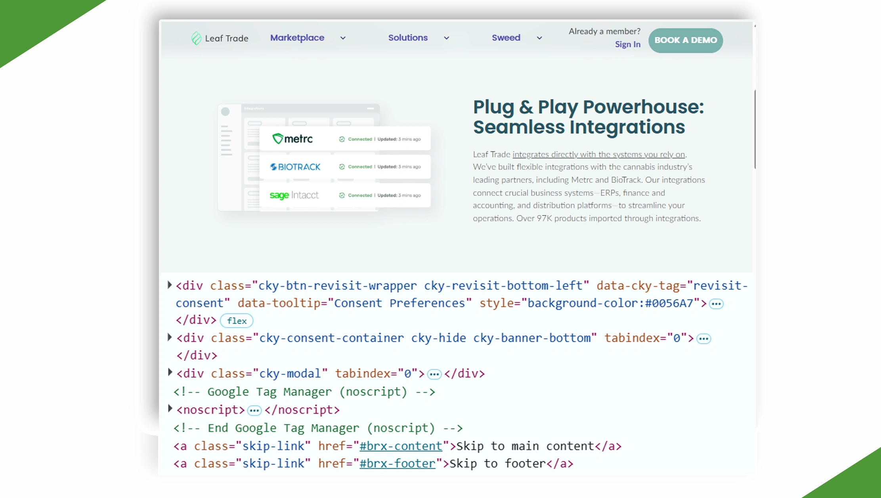Click the Leaf Trade logo icon
881x498 pixels.
point(196,38)
